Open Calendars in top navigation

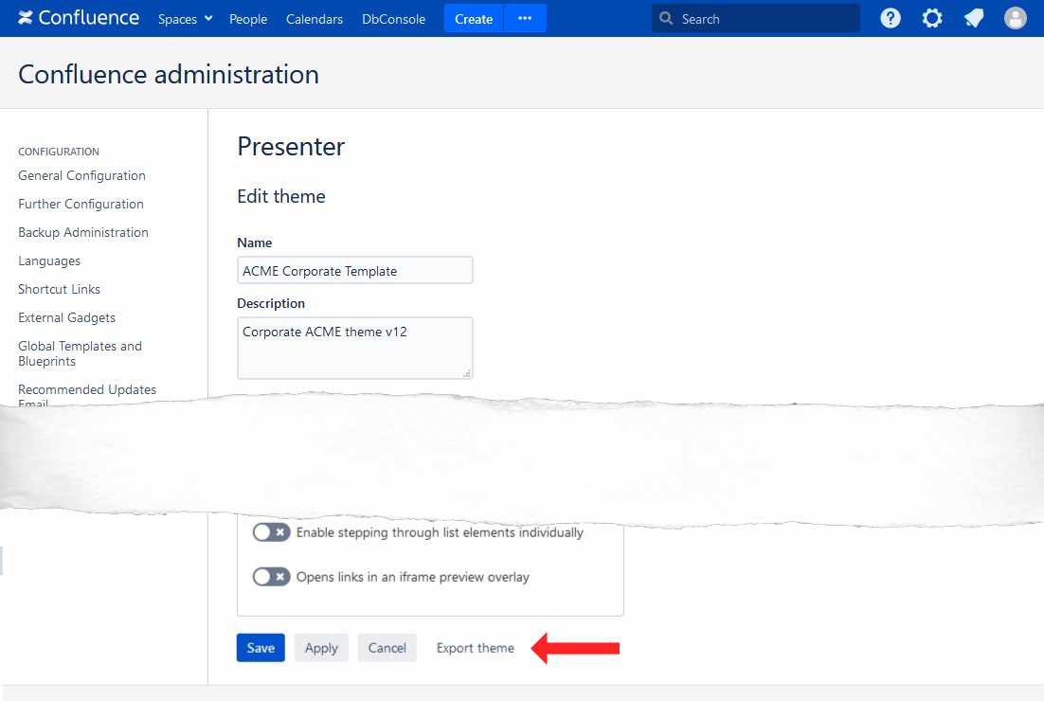(315, 19)
